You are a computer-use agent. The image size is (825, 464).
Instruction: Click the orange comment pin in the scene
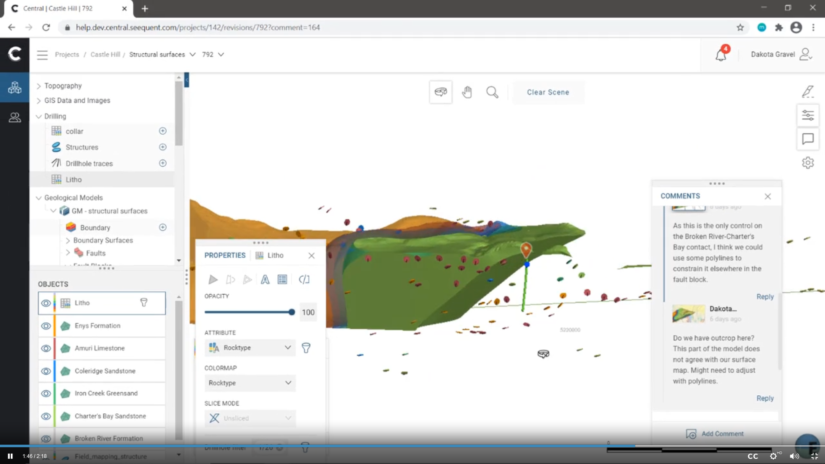(x=526, y=250)
